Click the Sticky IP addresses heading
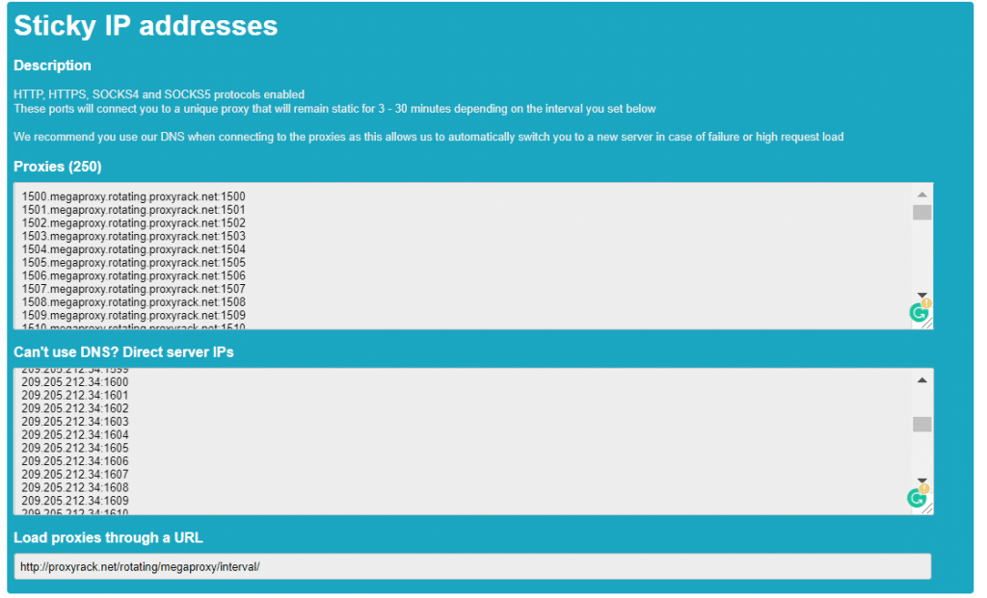 point(143,26)
